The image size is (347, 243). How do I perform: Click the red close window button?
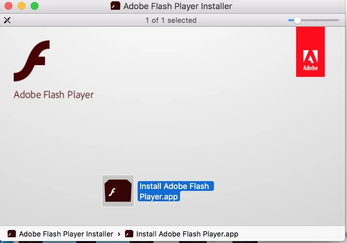click(8, 6)
